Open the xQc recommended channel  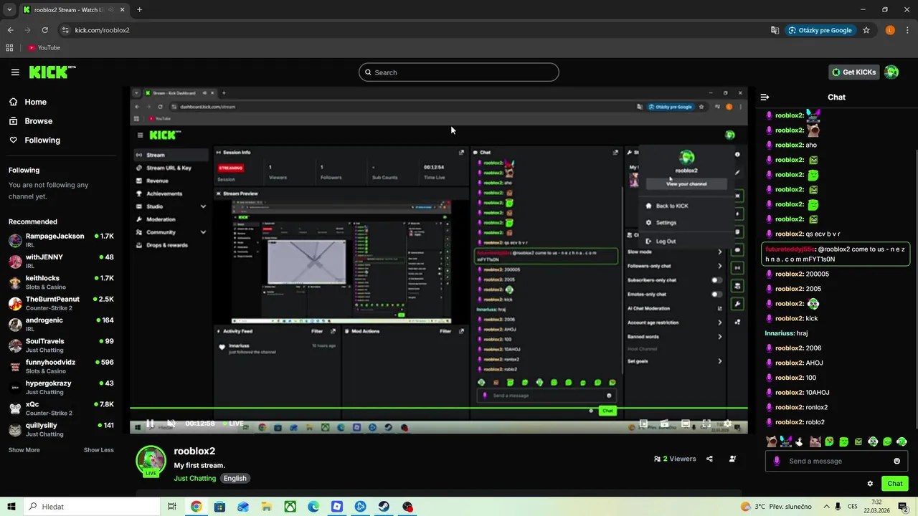[61, 408]
